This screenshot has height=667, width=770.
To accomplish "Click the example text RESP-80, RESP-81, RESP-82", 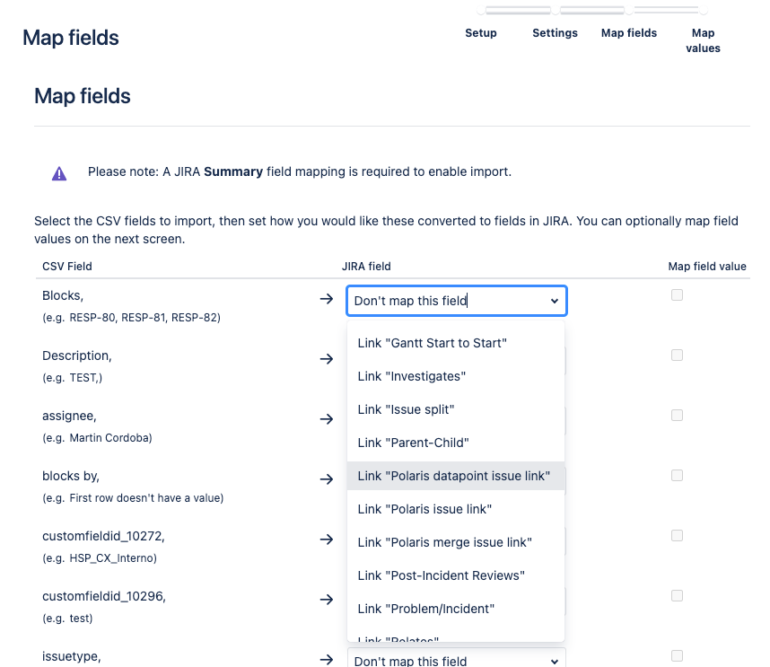I will tap(144, 318).
